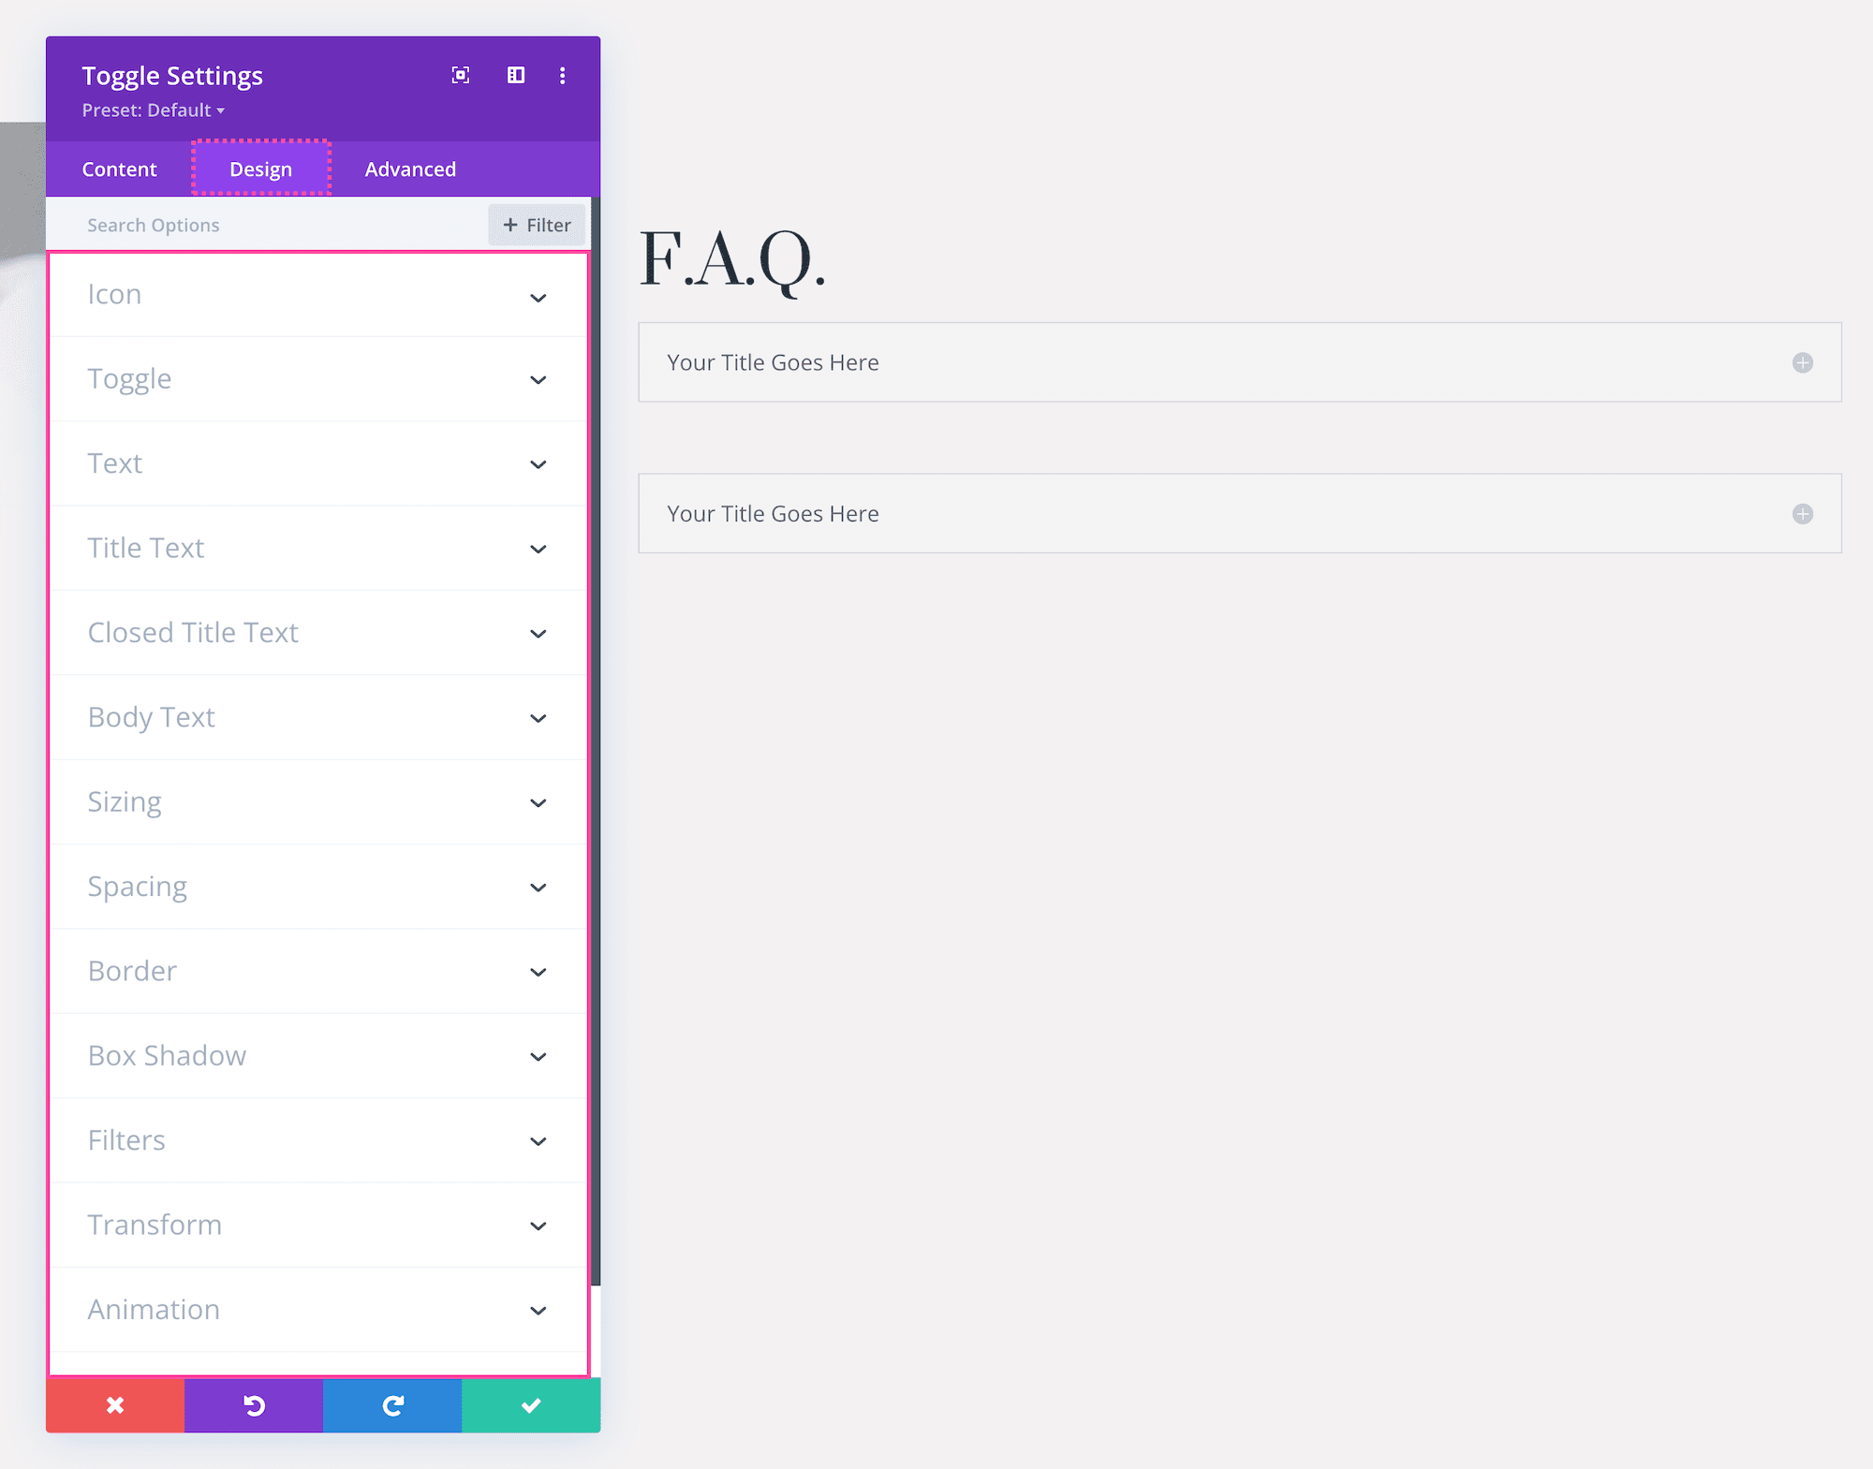Expand the Toggle settings section
Image resolution: width=1873 pixels, height=1469 pixels.
[x=317, y=378]
